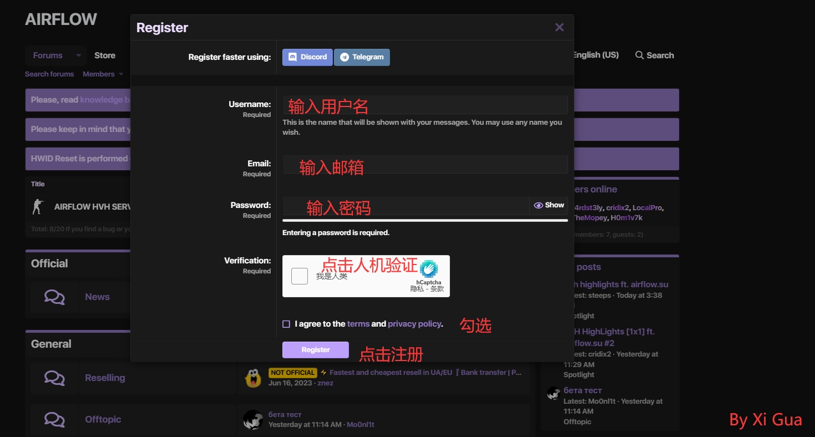815x437 pixels.
Task: Click the Search forums menu link
Action: coord(49,74)
